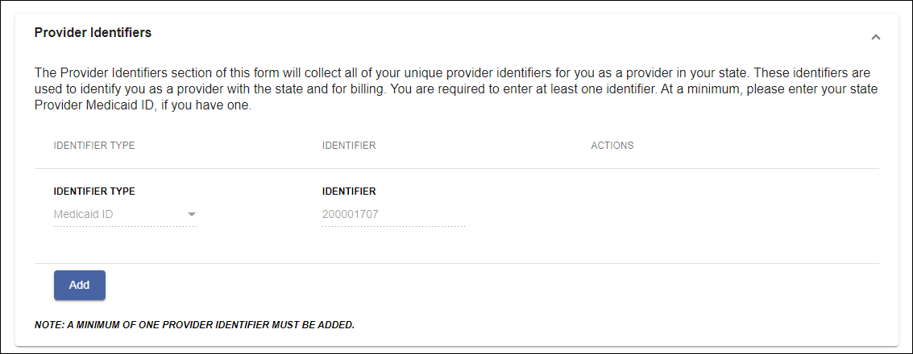This screenshot has width=913, height=354.
Task: Click the IDENTIFIER TYPE column header
Action: 94,146
